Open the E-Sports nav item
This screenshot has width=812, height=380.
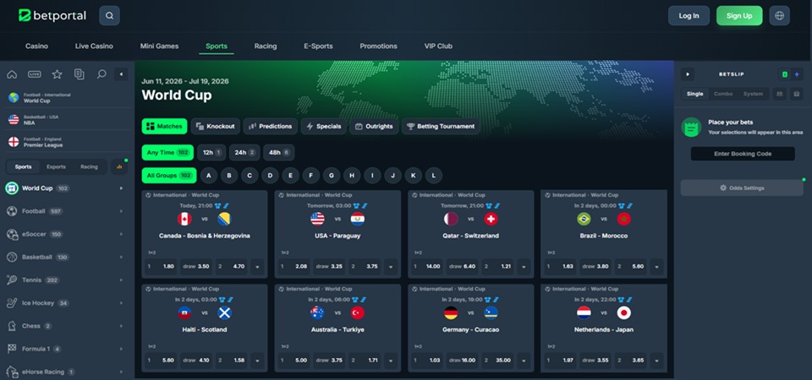pyautogui.click(x=318, y=46)
